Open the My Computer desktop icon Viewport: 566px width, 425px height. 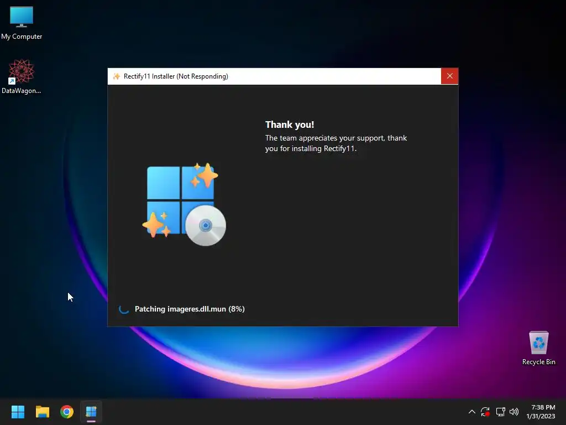click(22, 23)
